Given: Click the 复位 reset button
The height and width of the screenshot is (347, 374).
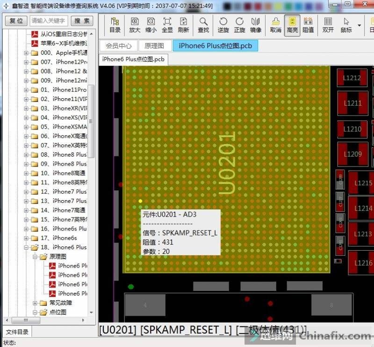Looking at the screenshot, I should (x=16, y=21).
